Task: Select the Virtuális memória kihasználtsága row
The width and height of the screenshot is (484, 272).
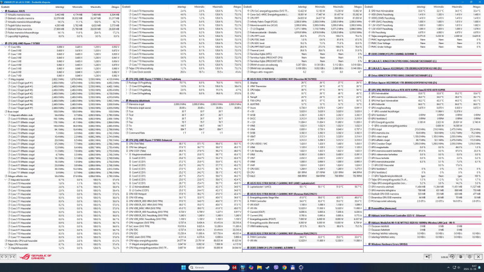Action: click(x=60, y=22)
